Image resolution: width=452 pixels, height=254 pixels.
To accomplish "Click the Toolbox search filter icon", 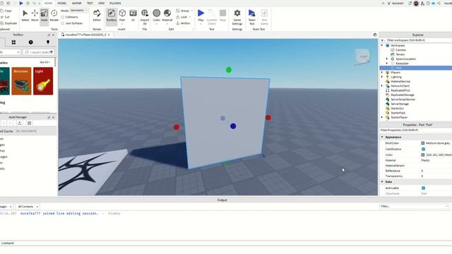I will point(52,52).
